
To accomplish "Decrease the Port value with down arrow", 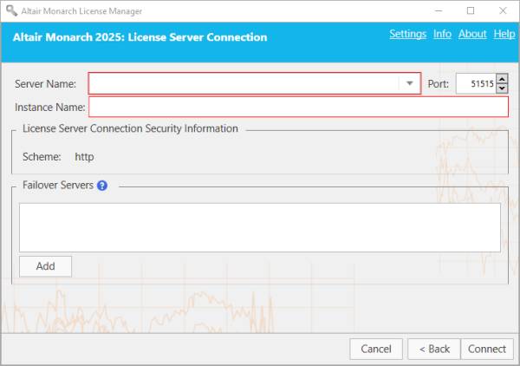I will (502, 88).
